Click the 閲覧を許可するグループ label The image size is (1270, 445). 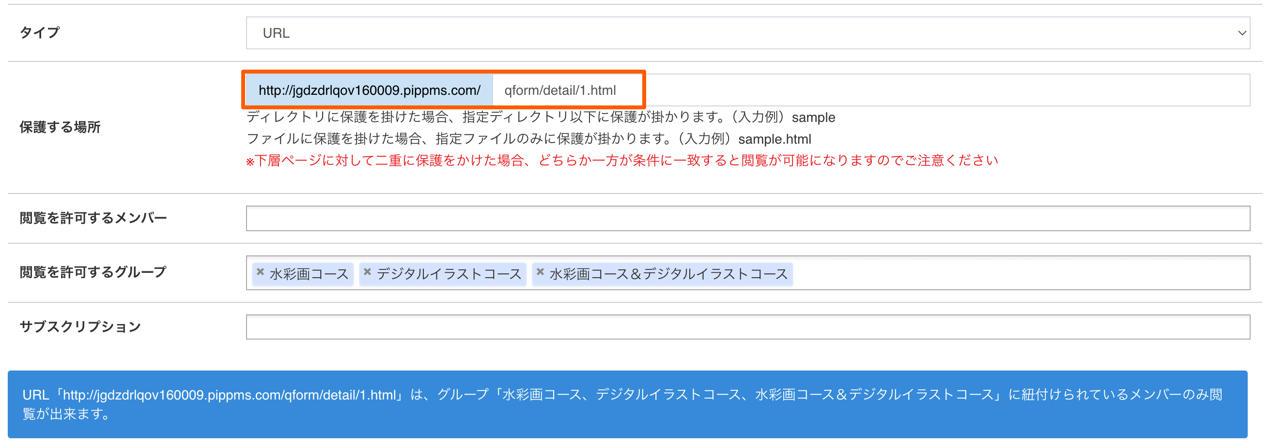click(93, 272)
